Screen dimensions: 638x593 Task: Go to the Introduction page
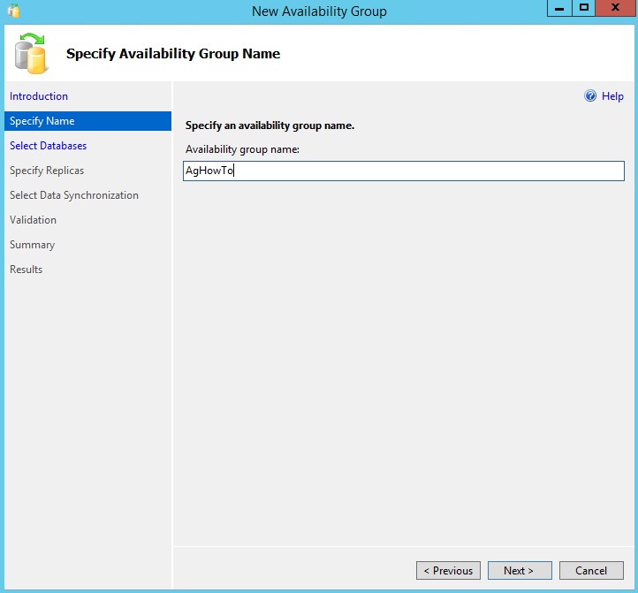[39, 96]
